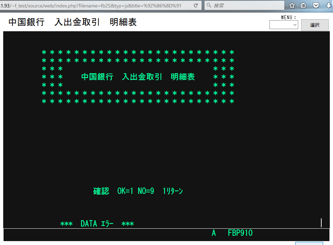Click the top asterisk border row of banner
This screenshot has width=333, height=245.
[138, 53]
